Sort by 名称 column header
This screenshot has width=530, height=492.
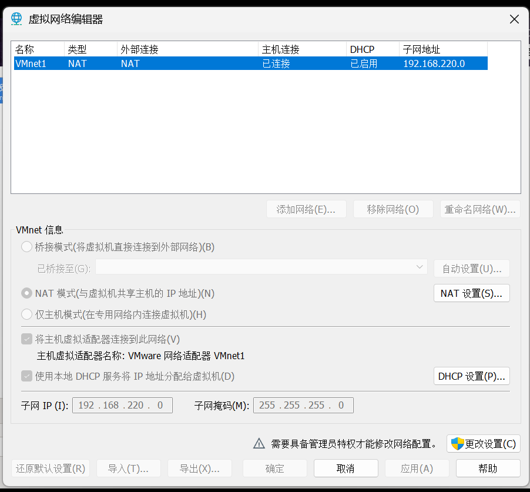click(x=38, y=49)
